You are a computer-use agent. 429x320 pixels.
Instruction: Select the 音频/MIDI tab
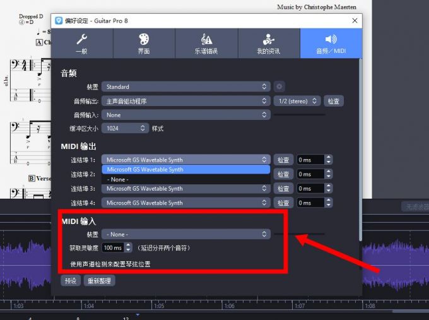[x=331, y=44]
